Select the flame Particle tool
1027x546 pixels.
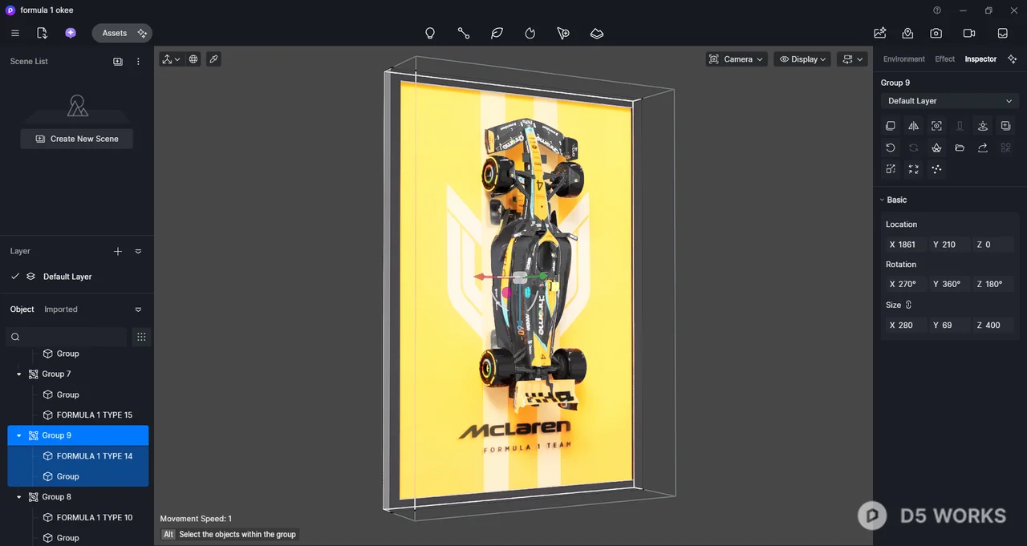click(x=530, y=33)
